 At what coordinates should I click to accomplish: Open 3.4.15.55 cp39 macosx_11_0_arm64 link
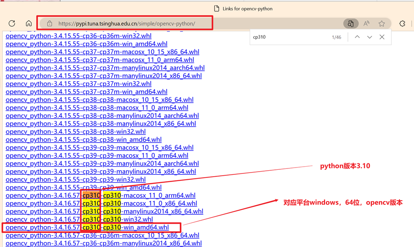tap(97, 156)
